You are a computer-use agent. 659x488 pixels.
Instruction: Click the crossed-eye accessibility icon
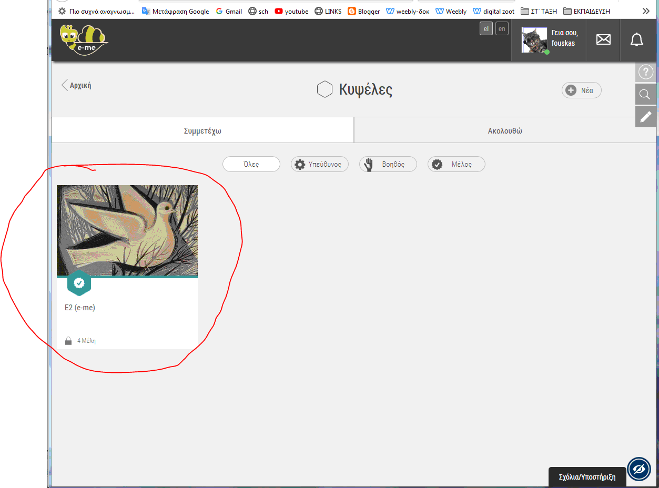coord(639,469)
